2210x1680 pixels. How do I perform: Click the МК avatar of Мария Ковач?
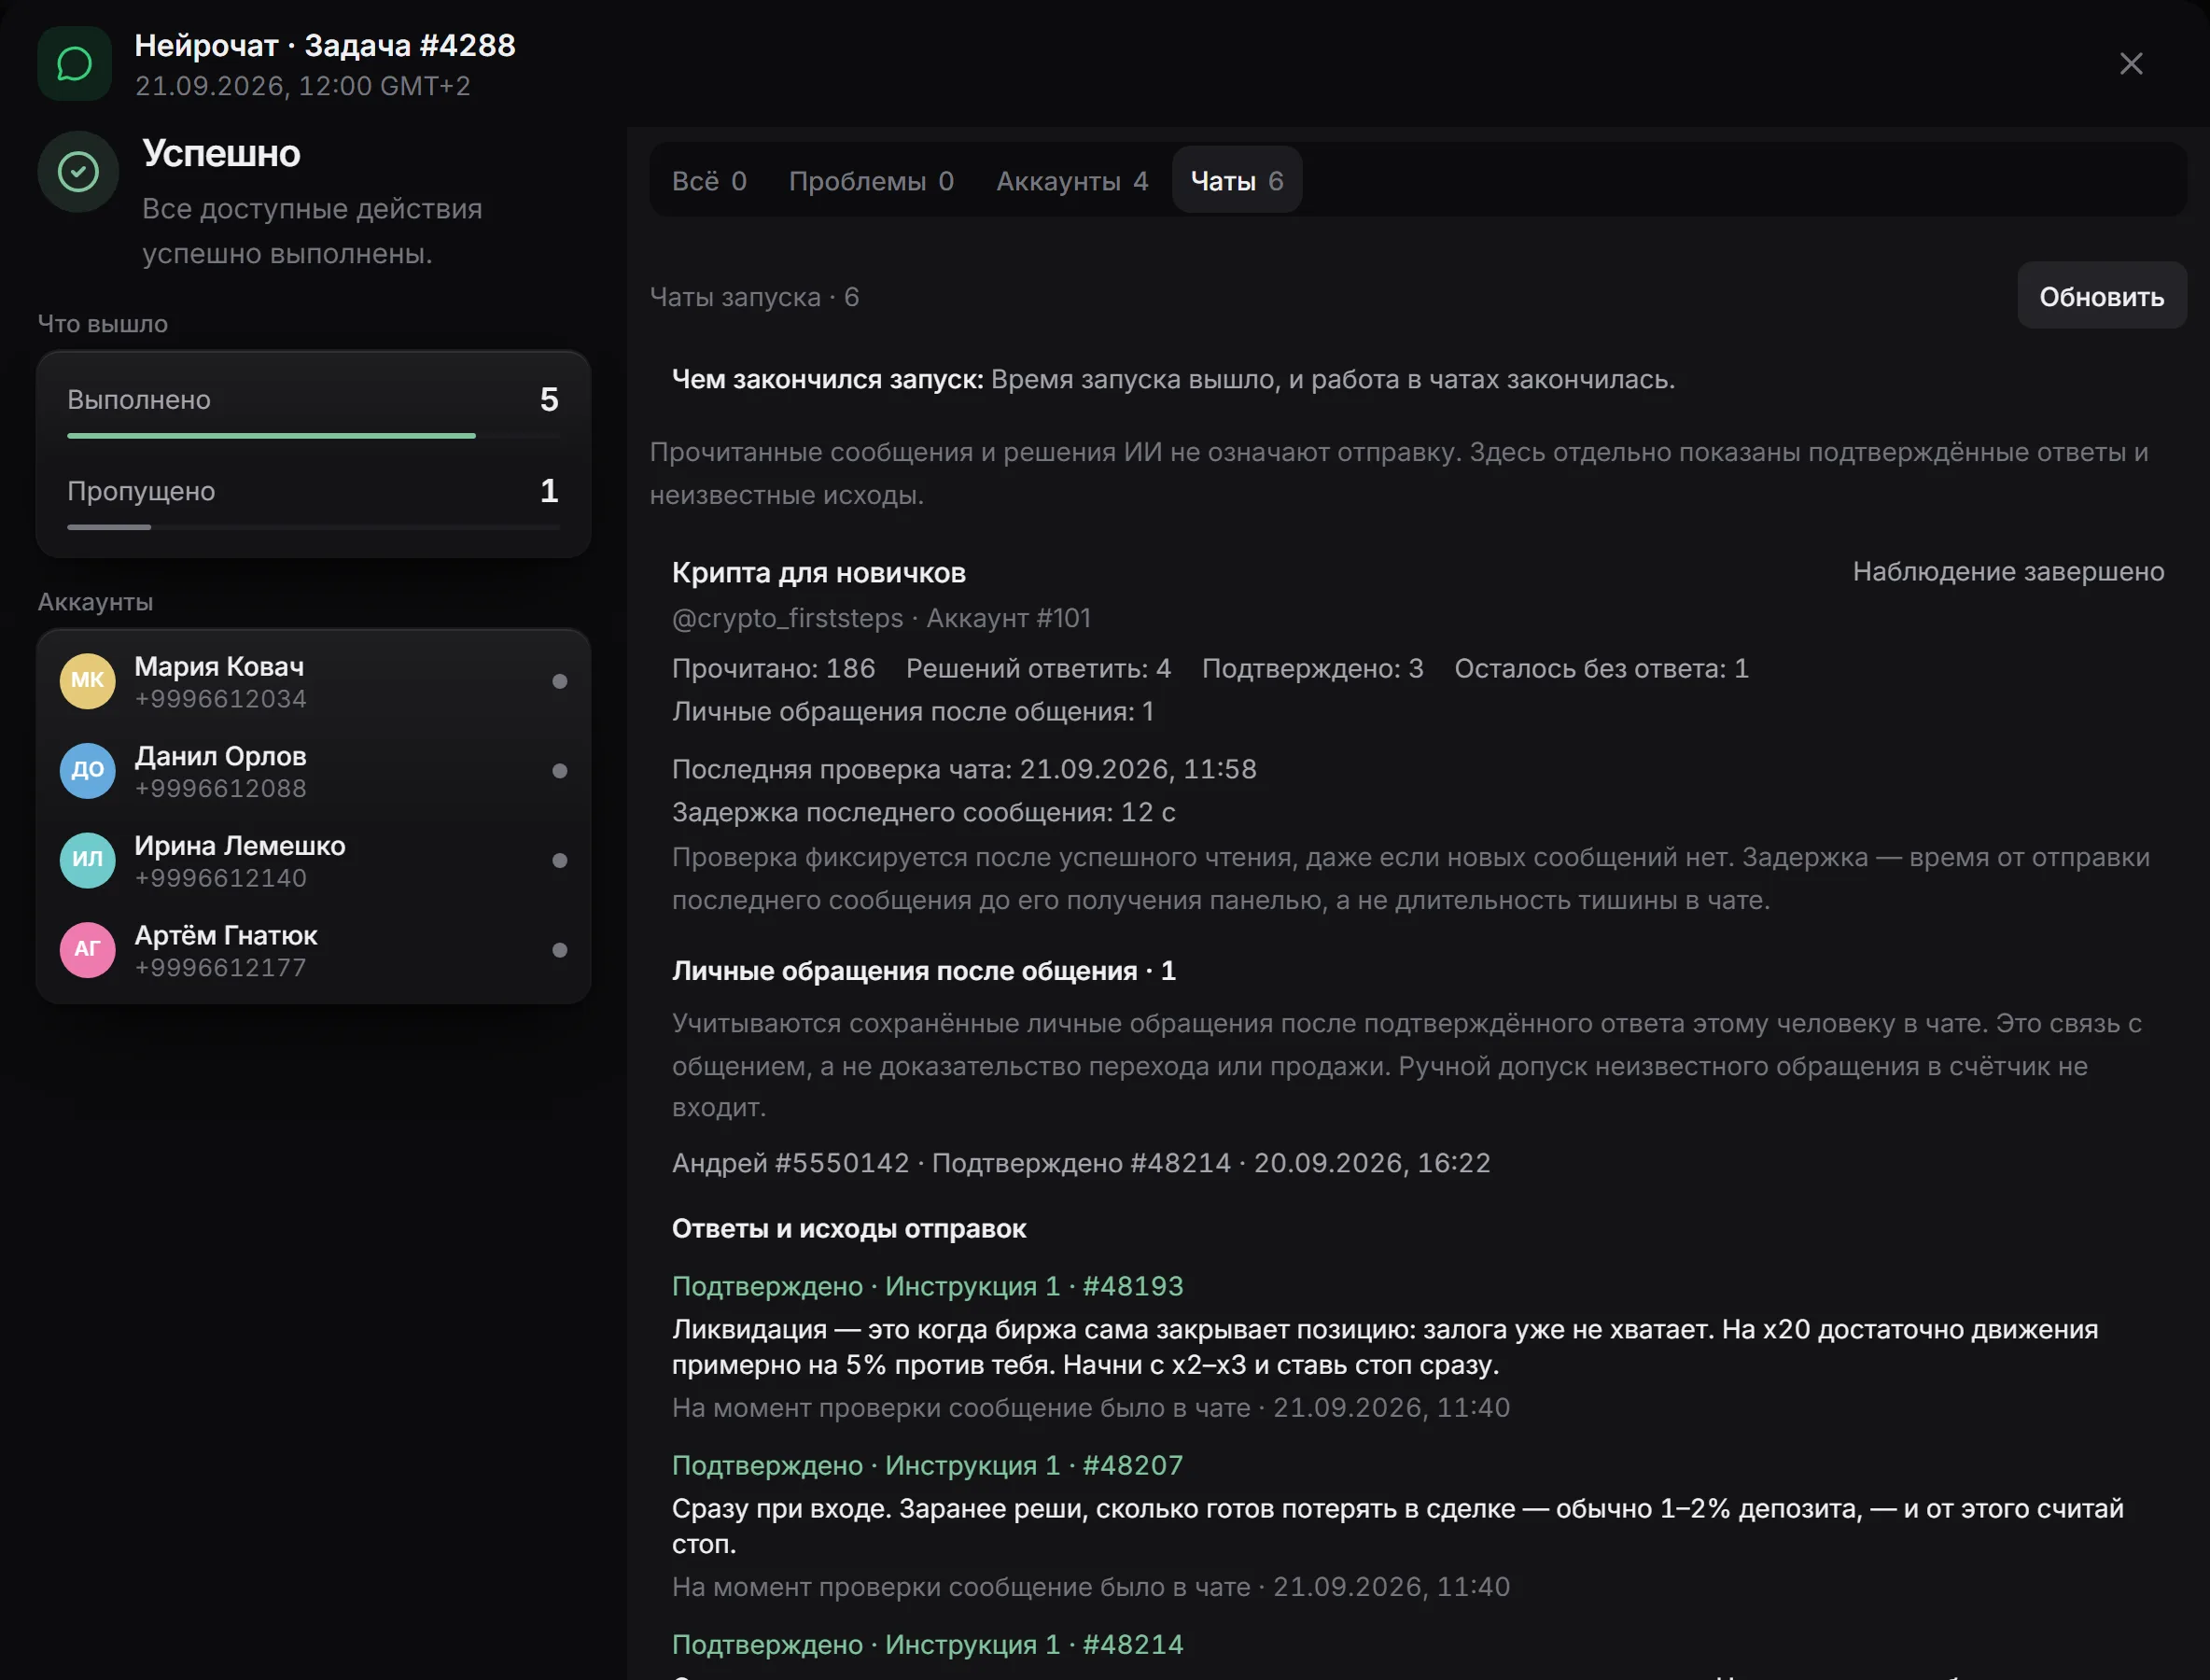tap(88, 681)
